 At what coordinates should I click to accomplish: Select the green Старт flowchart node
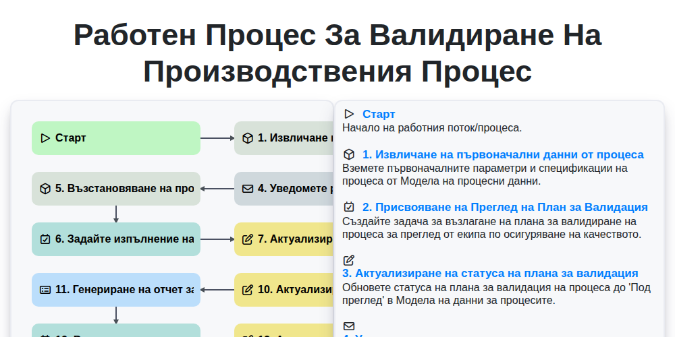click(116, 138)
